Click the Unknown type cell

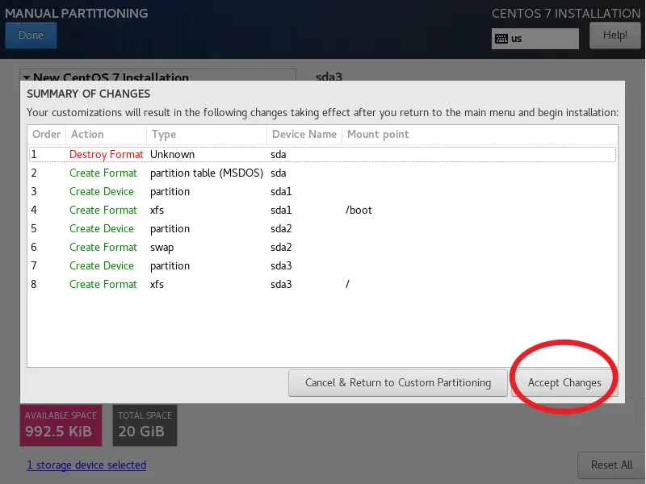(x=172, y=154)
